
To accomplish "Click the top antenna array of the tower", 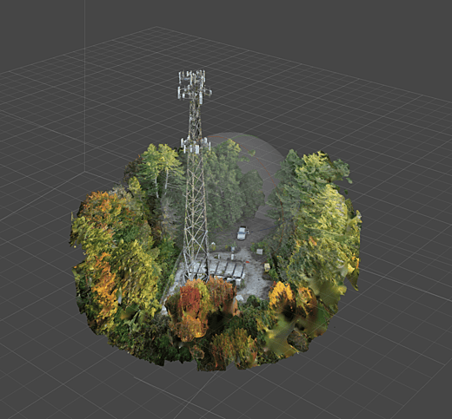I will pos(195,85).
